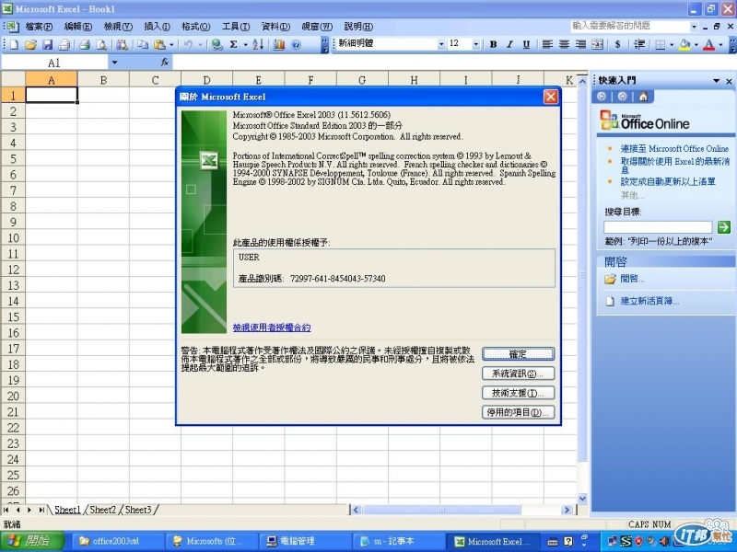Click the horizontal scrollbar thumb
The height and width of the screenshot is (552, 737).
pyautogui.click(x=441, y=510)
